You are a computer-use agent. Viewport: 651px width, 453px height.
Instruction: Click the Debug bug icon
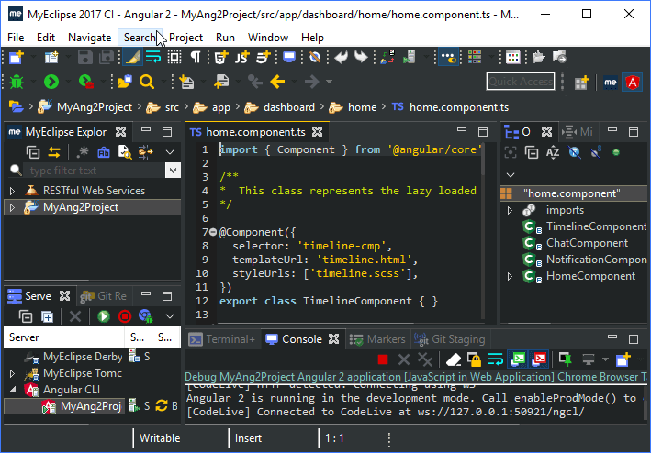tap(17, 82)
